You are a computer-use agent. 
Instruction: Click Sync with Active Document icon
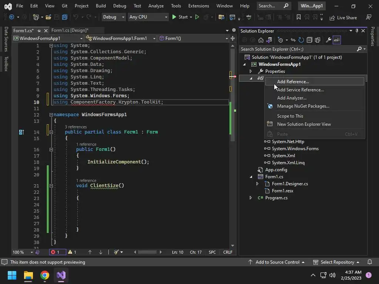293,40
